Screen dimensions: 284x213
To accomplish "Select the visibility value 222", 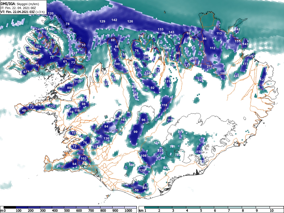I will (x=201, y=80).
